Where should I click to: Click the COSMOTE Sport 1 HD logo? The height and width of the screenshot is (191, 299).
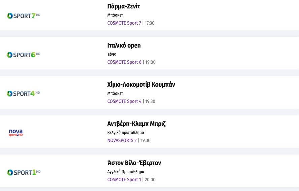(24, 172)
